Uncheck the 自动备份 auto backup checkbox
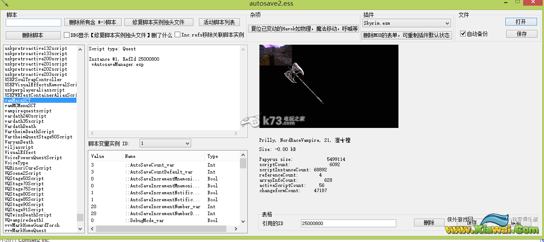This screenshot has height=242, width=544. (x=463, y=34)
